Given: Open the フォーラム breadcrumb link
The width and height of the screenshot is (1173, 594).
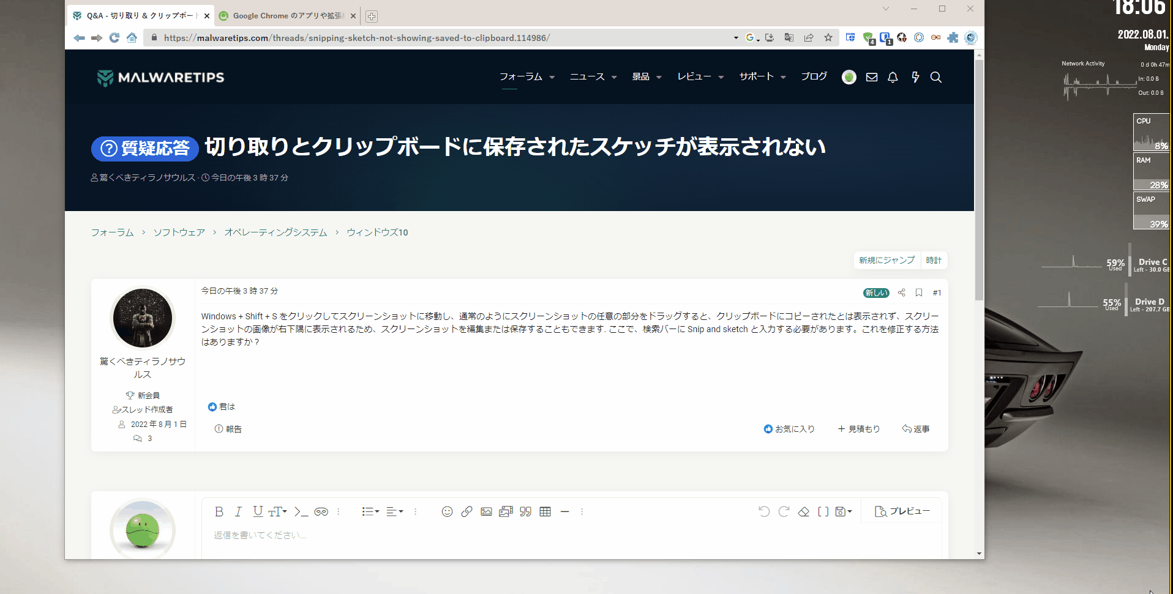Looking at the screenshot, I should click(x=113, y=232).
